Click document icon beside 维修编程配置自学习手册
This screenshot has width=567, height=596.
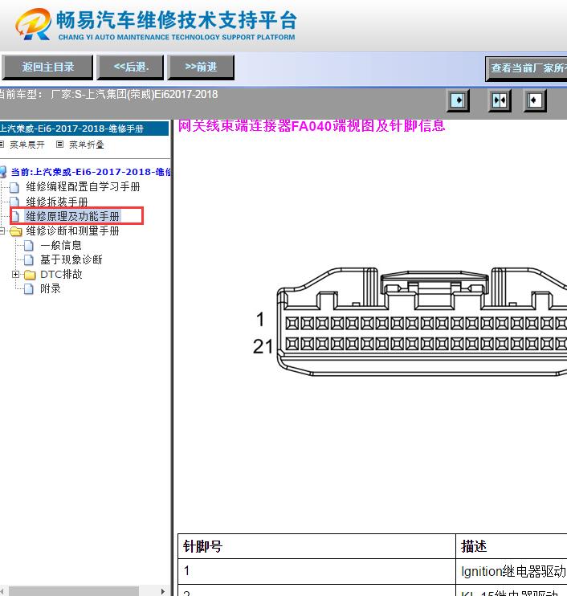14,187
